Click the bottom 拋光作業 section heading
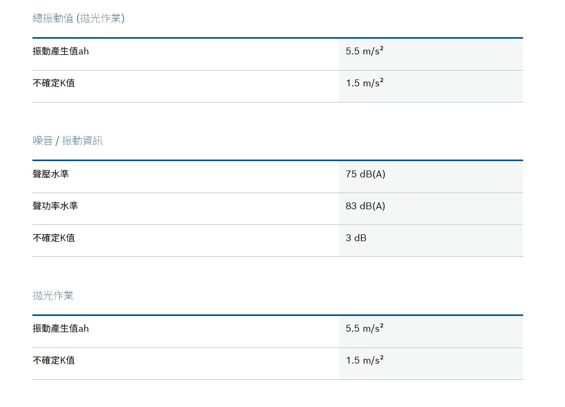Screen dimensions: 565x407 tap(53, 296)
